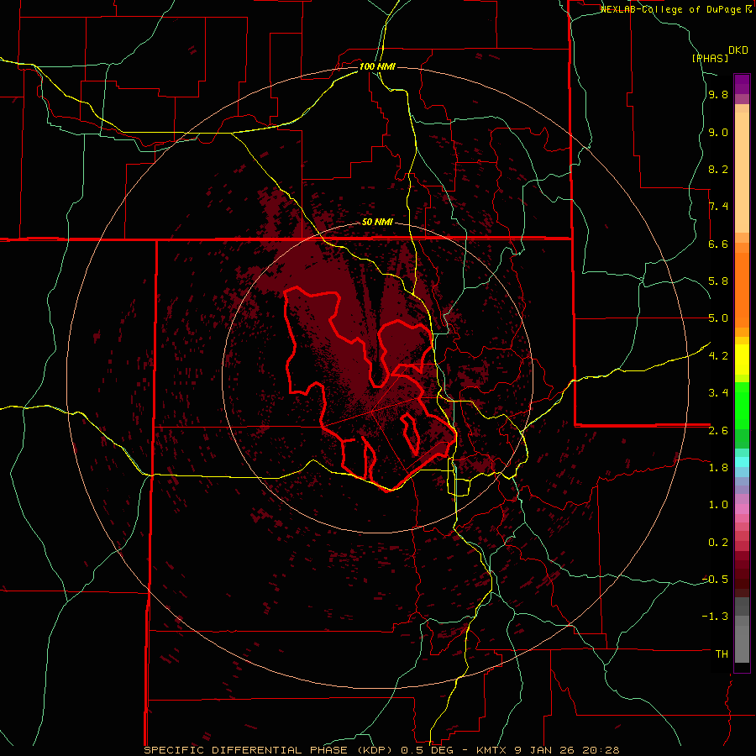
Task: Click the 100 NMI range ring label
Action: [377, 66]
